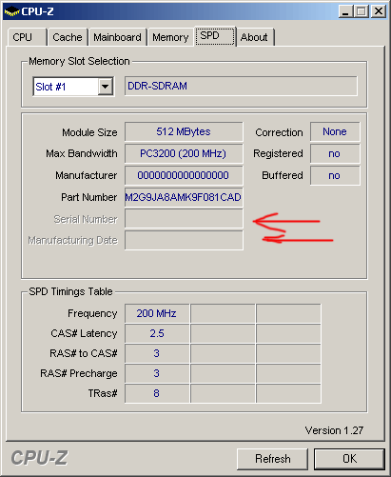The image size is (391, 477).
Task: Click the Module Size label
Action: click(89, 132)
